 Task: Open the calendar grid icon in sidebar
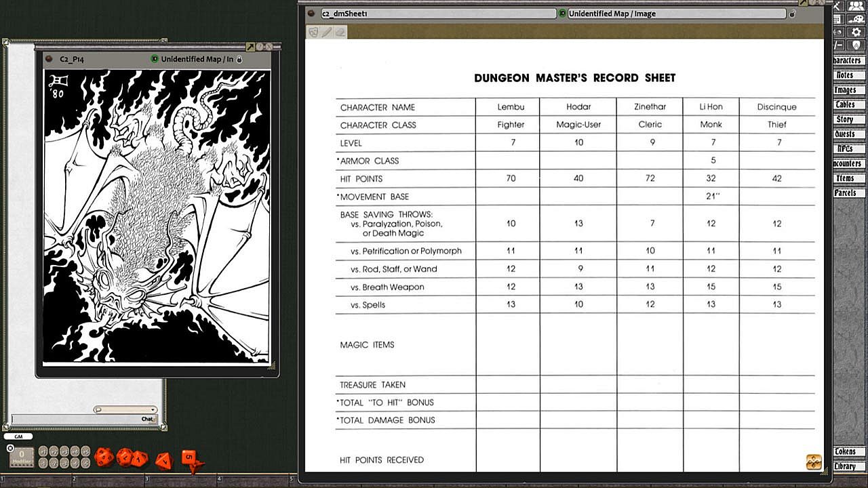(x=839, y=19)
